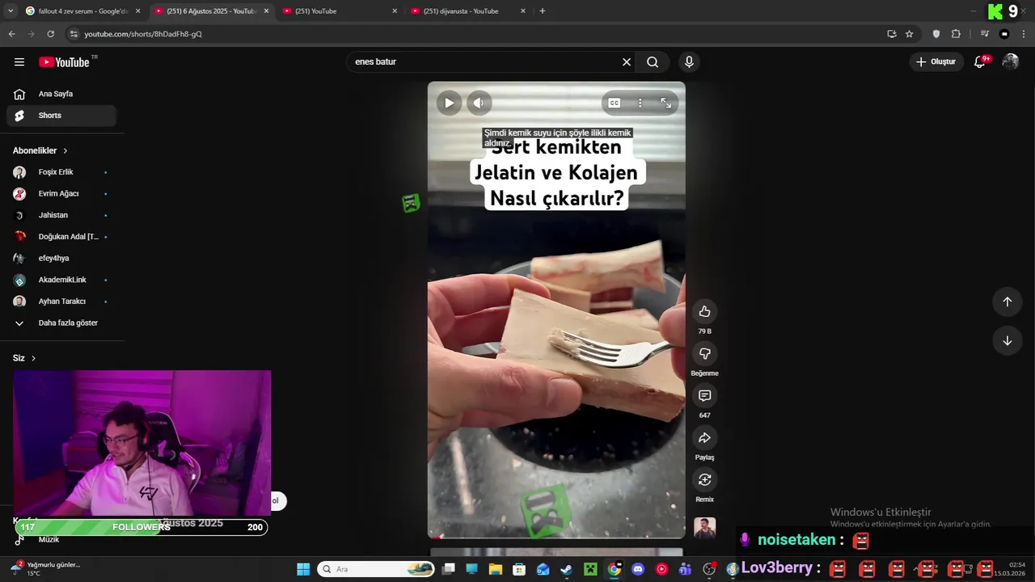The image size is (1035, 582).
Task: Click the address bar URL
Action: [143, 34]
